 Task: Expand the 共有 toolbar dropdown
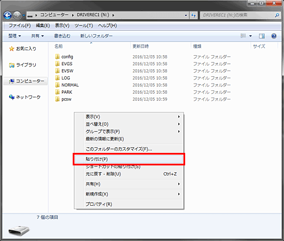(37, 36)
